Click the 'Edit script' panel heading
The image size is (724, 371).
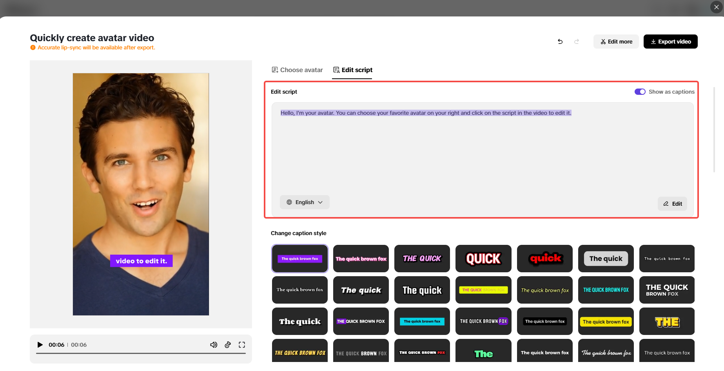(284, 92)
